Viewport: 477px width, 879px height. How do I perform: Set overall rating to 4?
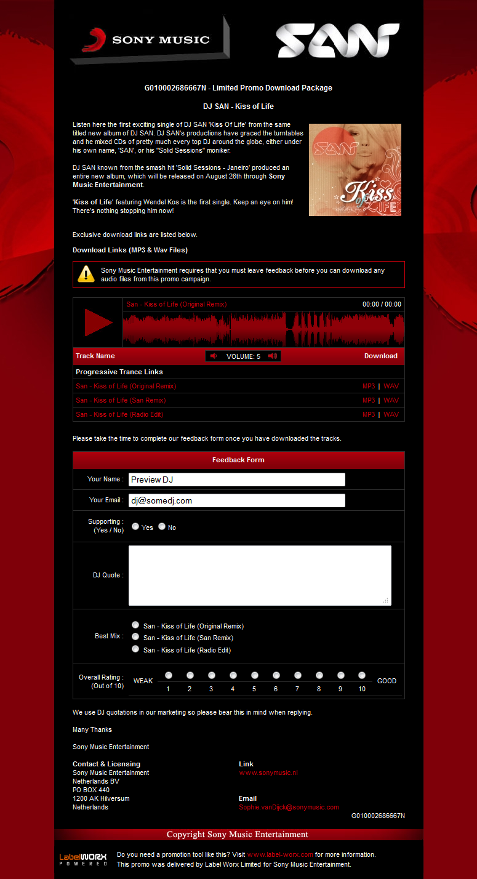pyautogui.click(x=233, y=675)
